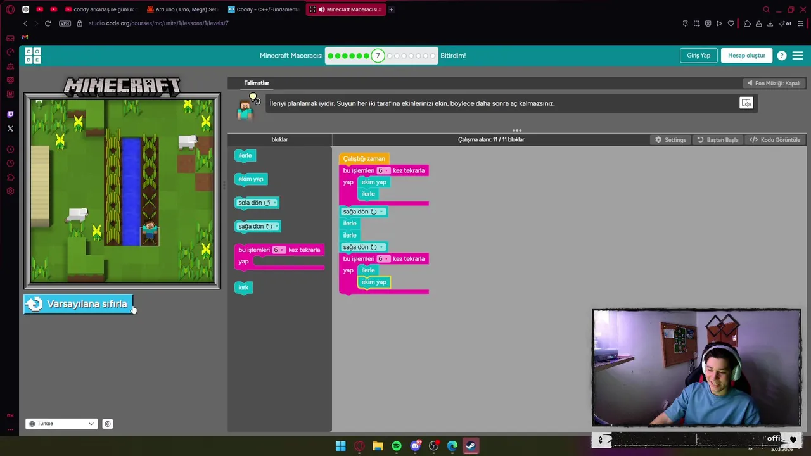Screen dimensions: 811x456
Task: Open Steam from the taskbar
Action: coord(471,446)
